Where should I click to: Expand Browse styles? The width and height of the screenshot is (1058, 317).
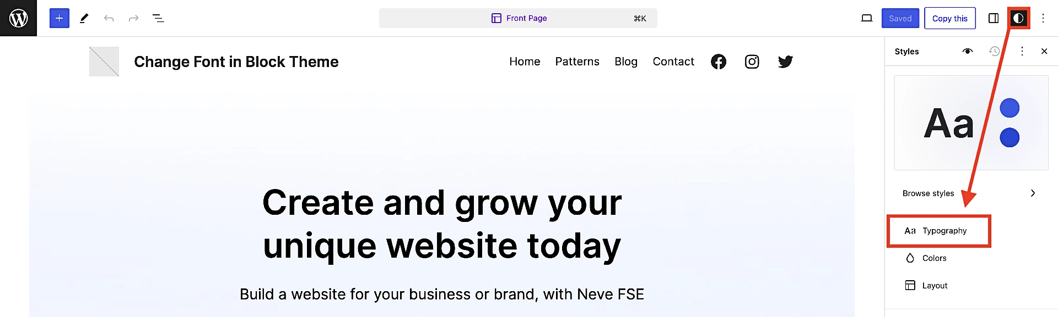click(969, 193)
